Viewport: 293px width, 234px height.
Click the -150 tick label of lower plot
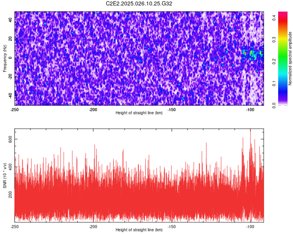click(x=172, y=227)
